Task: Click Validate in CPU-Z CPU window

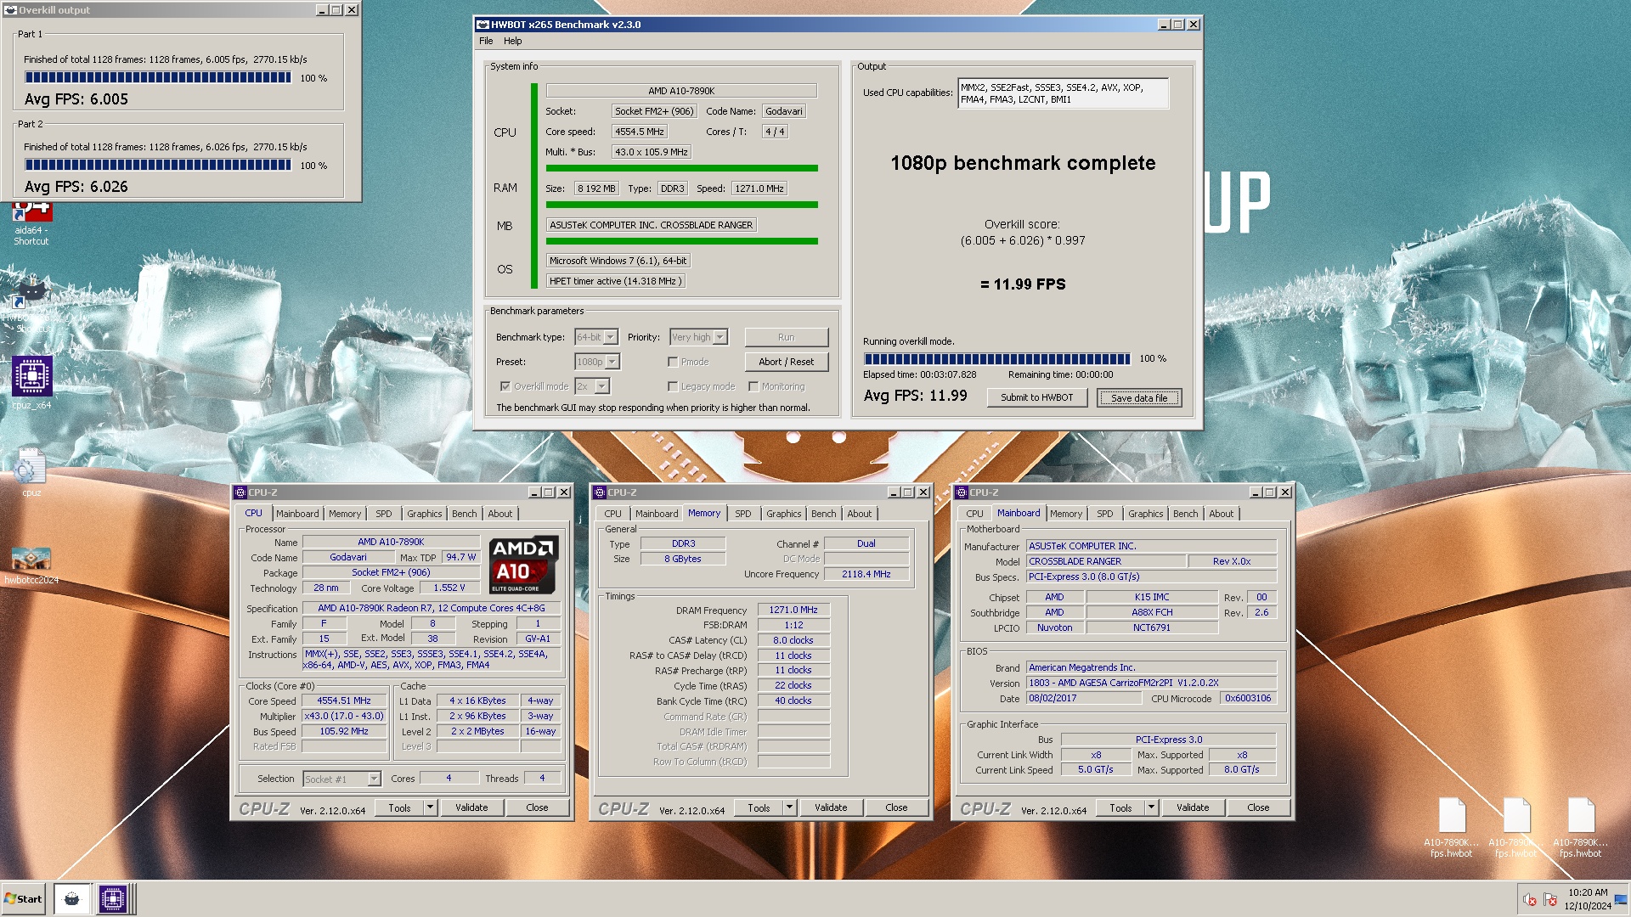Action: point(471,807)
